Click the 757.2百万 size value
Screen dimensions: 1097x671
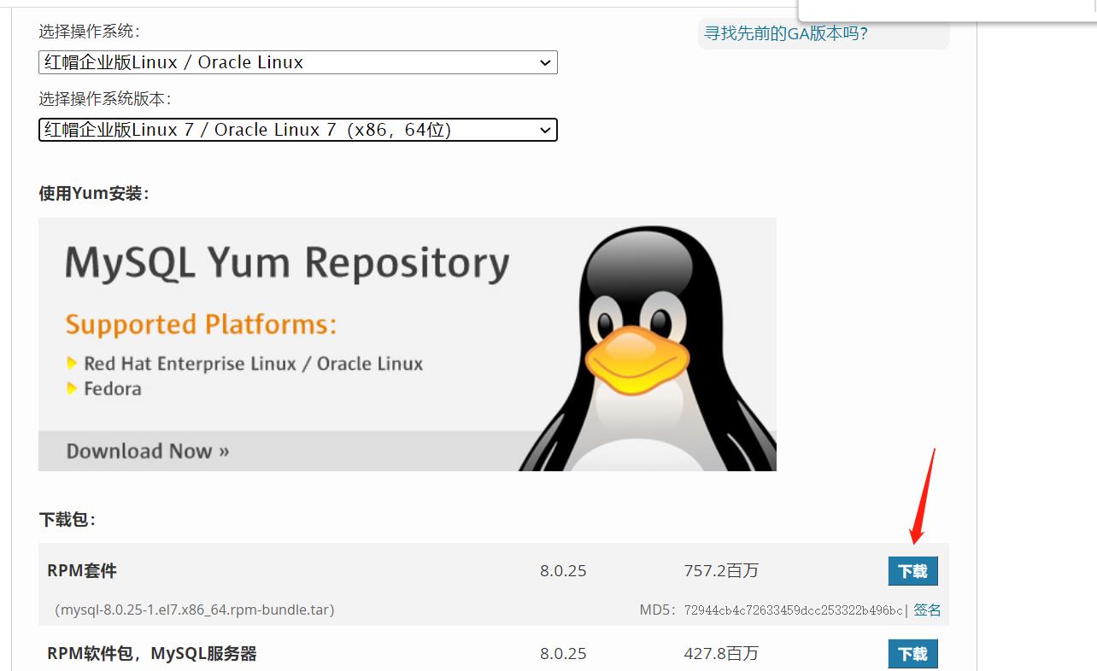[721, 571]
